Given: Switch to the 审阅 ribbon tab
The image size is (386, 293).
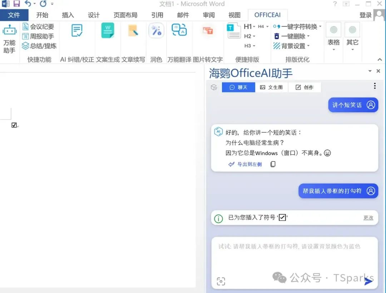Looking at the screenshot, I should click(x=209, y=15).
